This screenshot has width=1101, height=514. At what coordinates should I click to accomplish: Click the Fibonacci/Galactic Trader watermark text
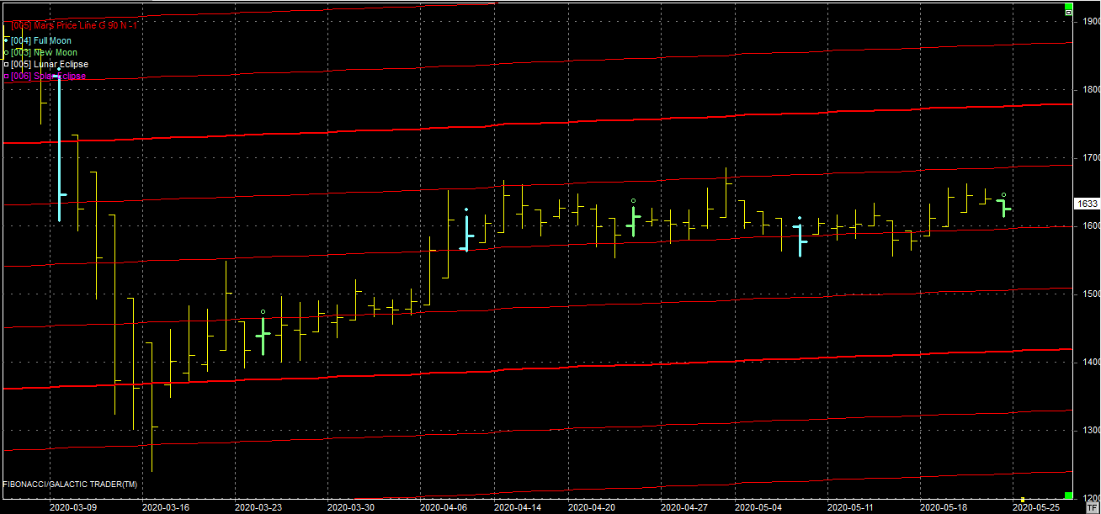(70, 485)
